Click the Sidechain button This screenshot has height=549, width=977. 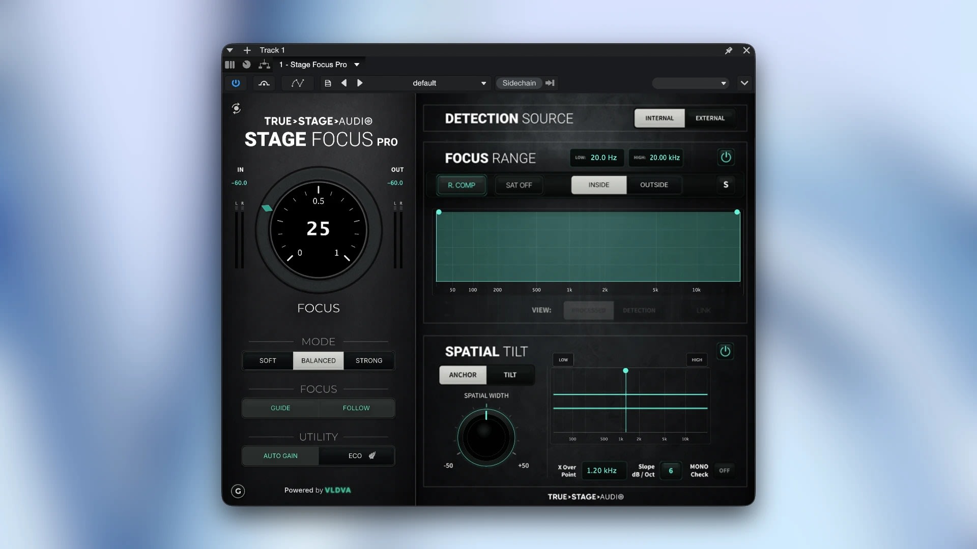pyautogui.click(x=519, y=83)
